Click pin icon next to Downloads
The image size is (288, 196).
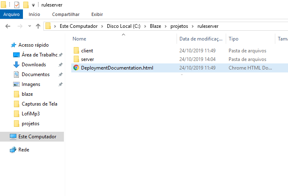[61, 65]
